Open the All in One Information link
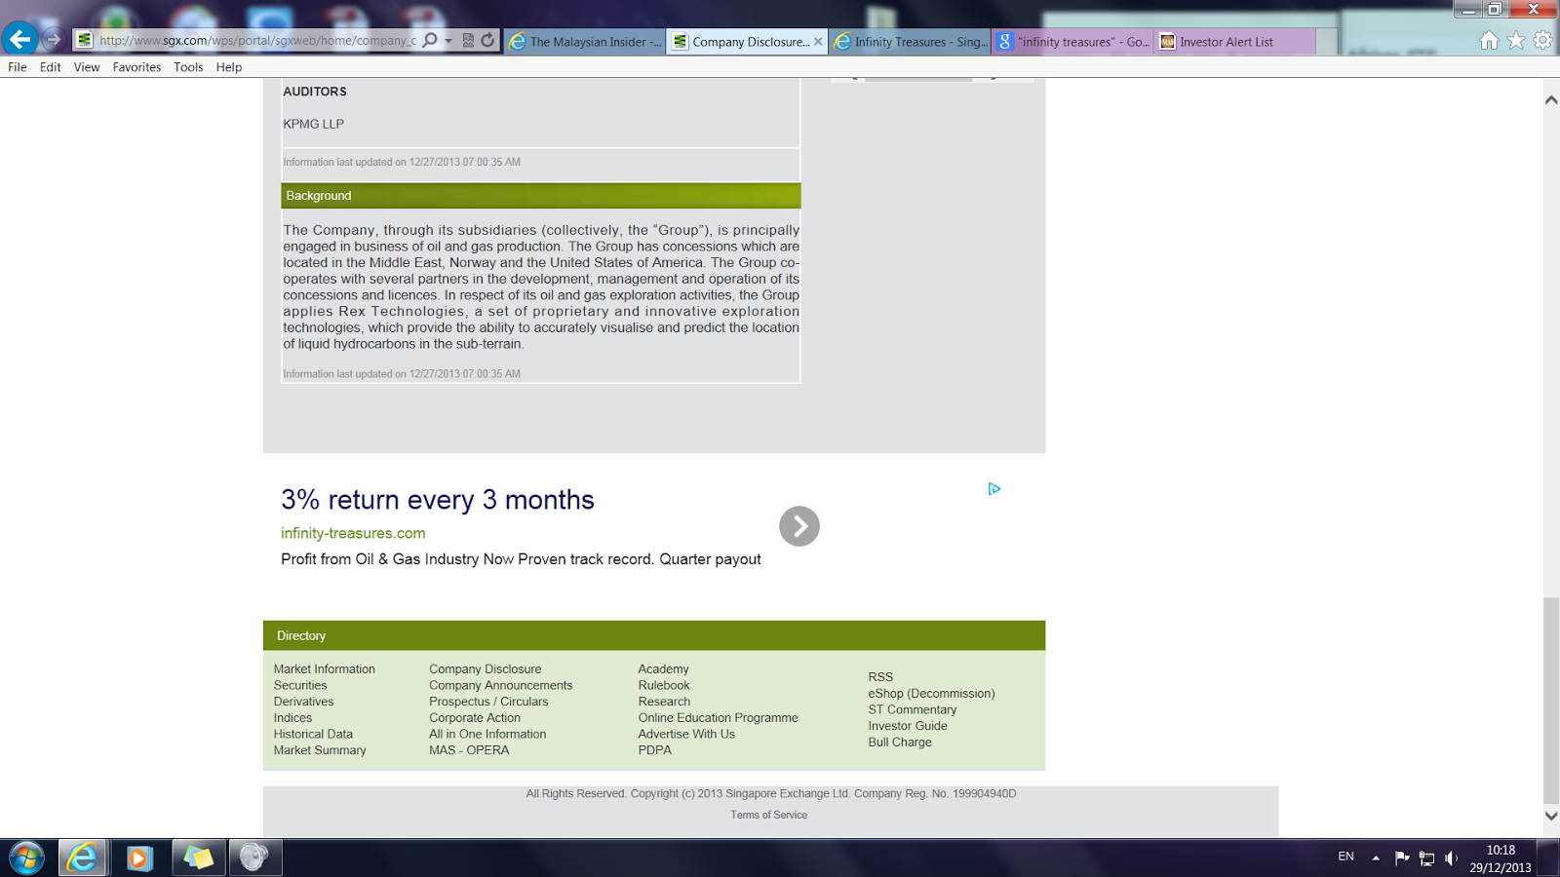Screen dimensions: 1560x877 [x=487, y=735]
